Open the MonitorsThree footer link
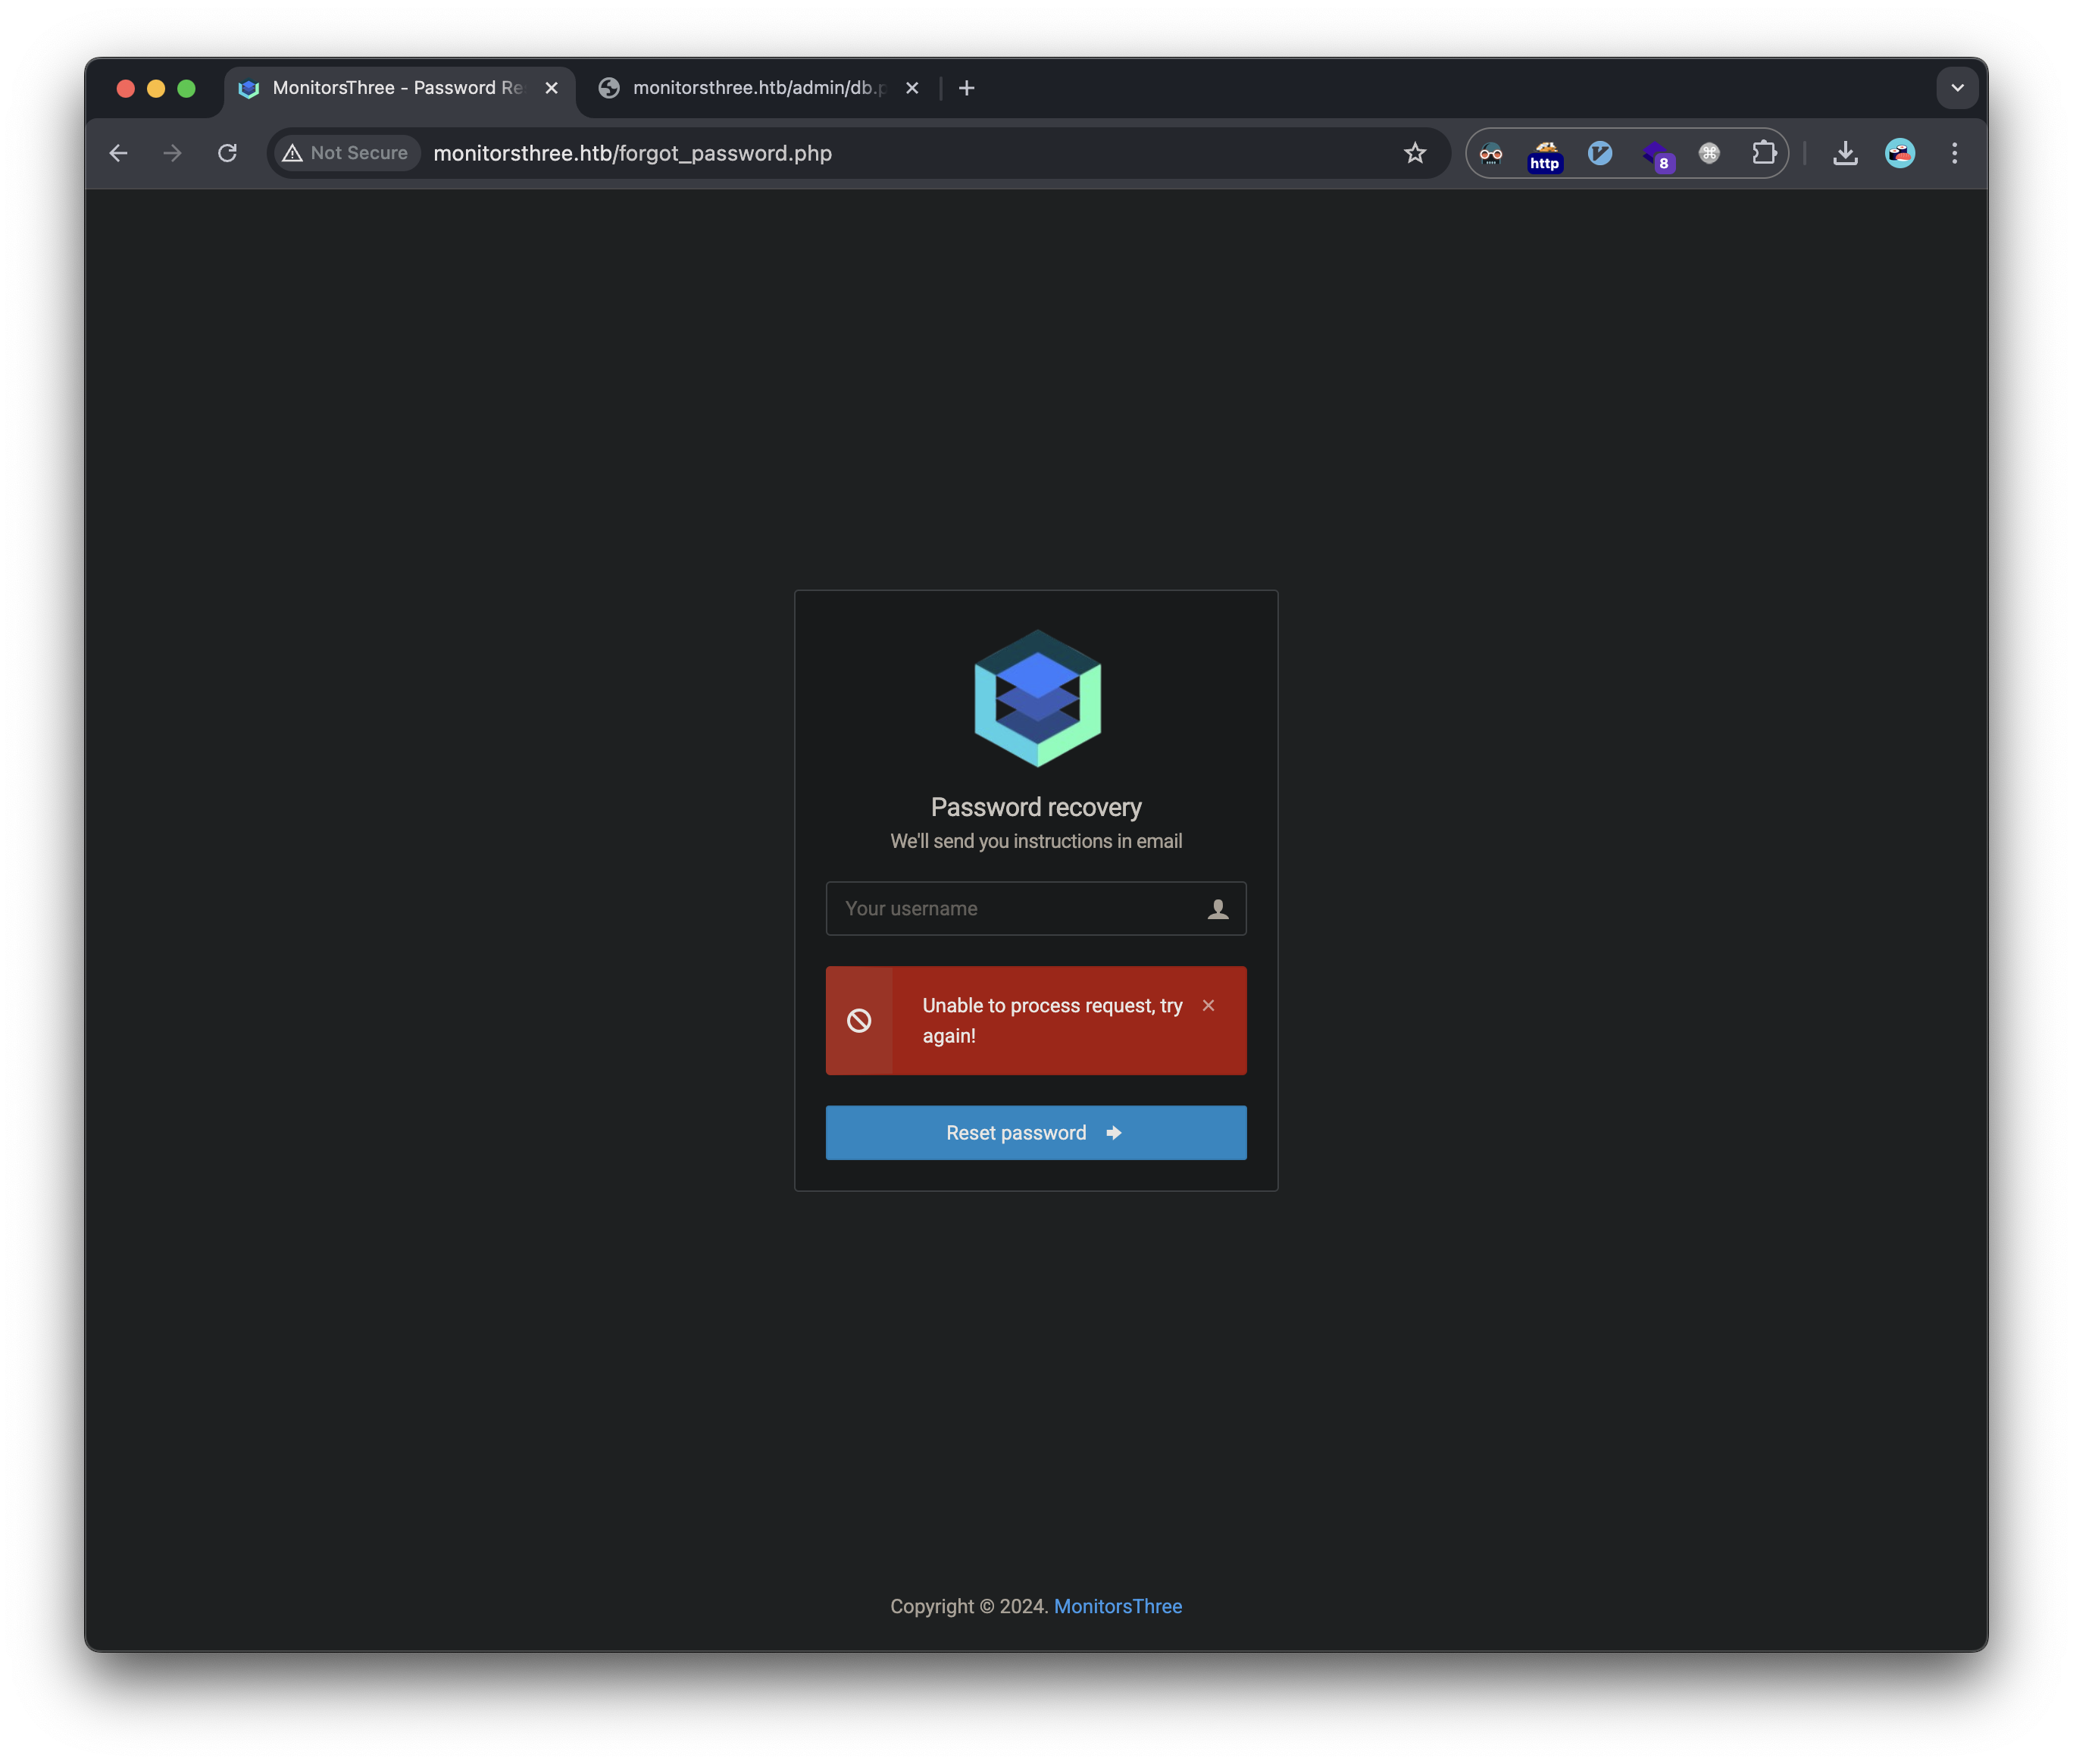The image size is (2073, 1764). point(1117,1606)
